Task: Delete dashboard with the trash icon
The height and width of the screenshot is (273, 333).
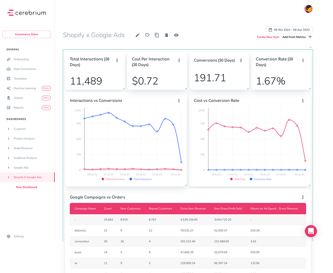Action: click(x=167, y=35)
